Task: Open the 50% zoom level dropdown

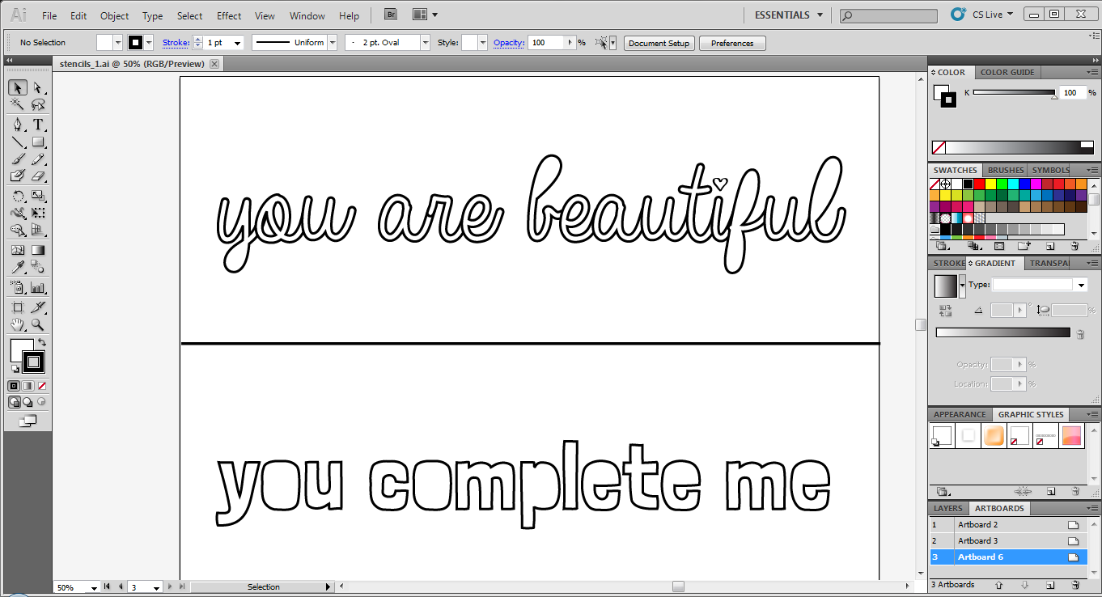Action: [x=95, y=588]
